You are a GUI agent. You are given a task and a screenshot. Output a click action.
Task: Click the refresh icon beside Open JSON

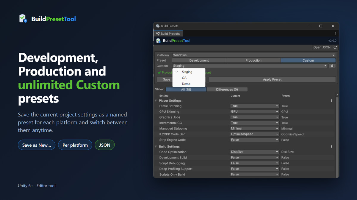pyautogui.click(x=335, y=47)
